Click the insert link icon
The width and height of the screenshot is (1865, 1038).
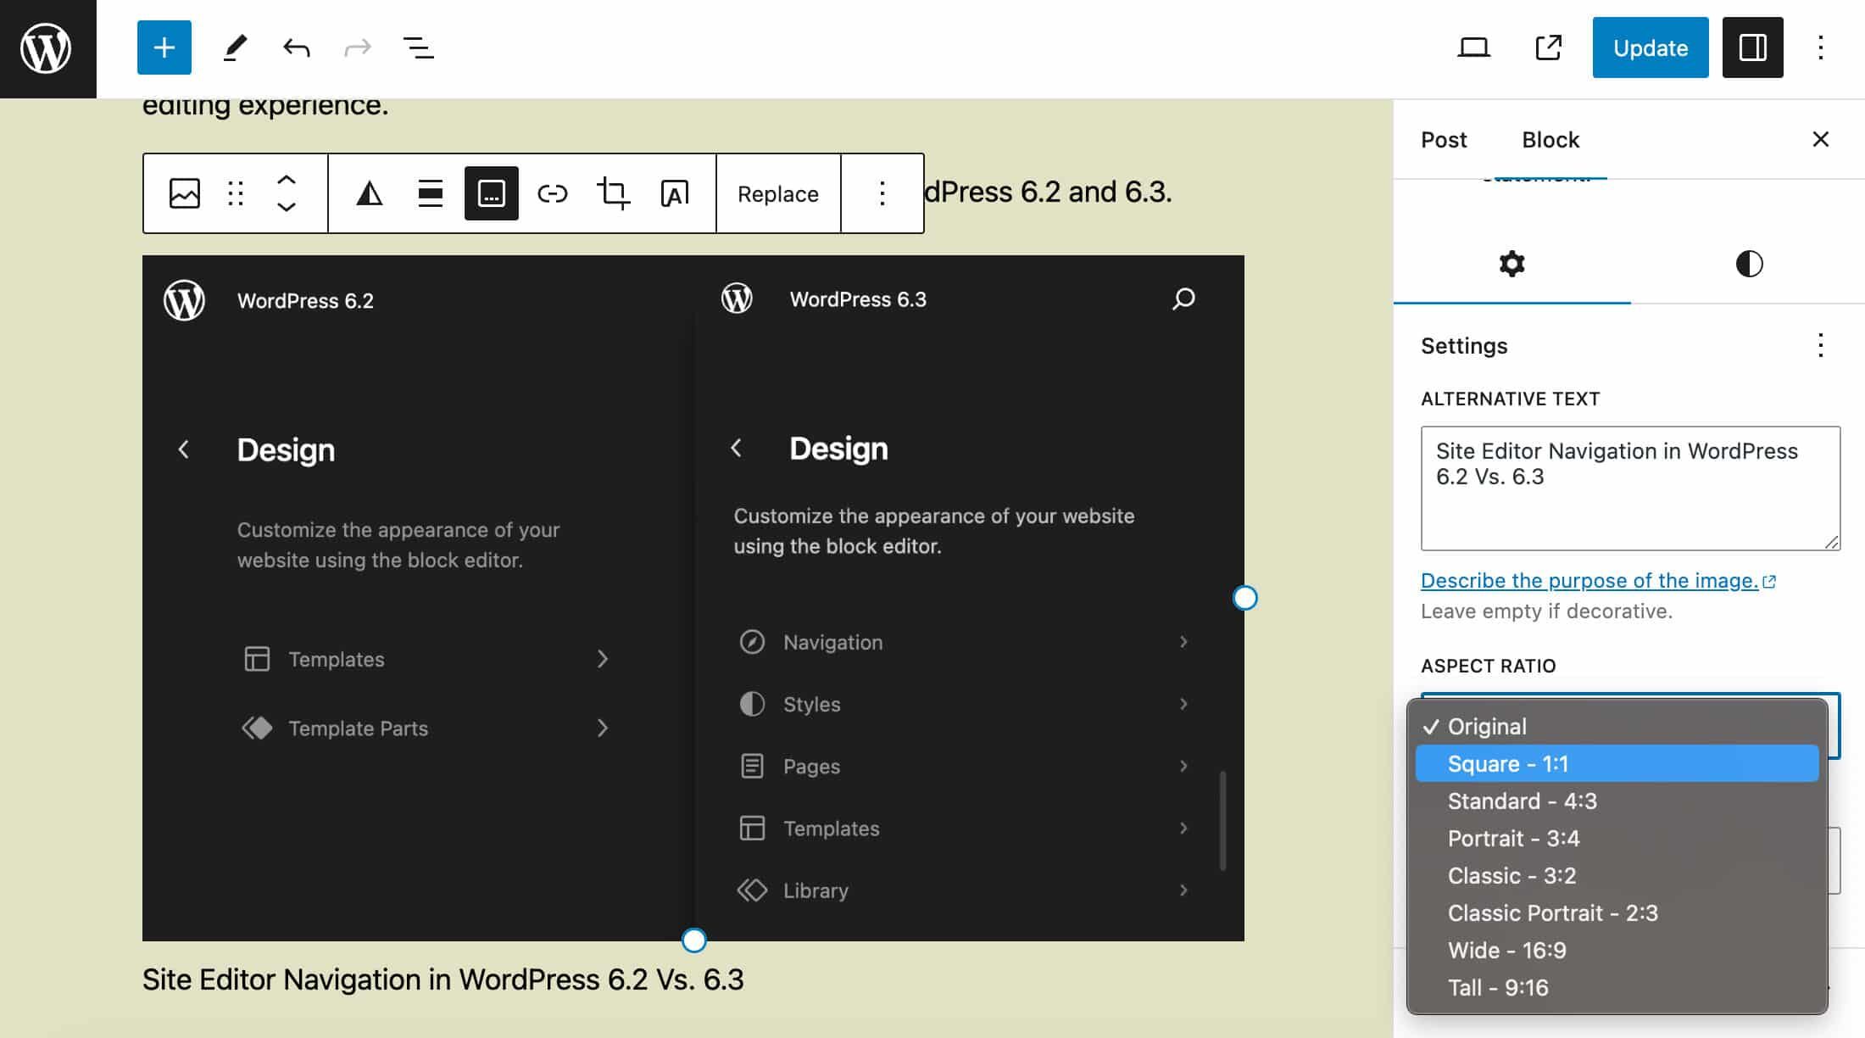[x=552, y=193]
